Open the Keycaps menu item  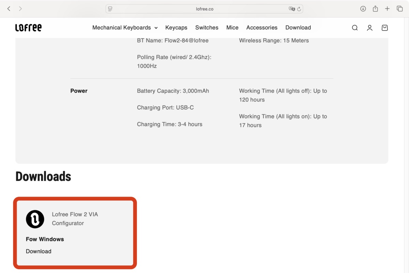pos(176,28)
